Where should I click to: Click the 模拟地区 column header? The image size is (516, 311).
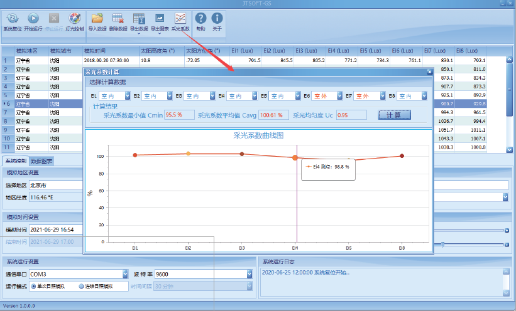tap(32, 51)
